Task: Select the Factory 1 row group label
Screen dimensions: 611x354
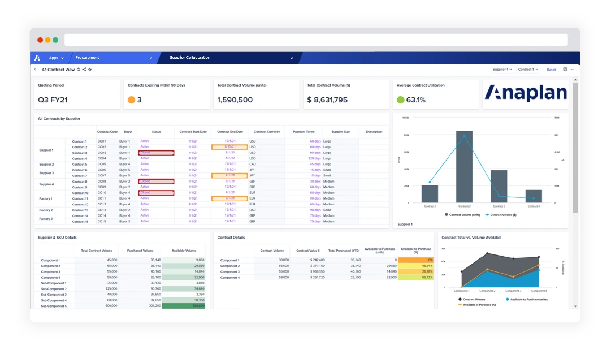Action: pyautogui.click(x=46, y=199)
